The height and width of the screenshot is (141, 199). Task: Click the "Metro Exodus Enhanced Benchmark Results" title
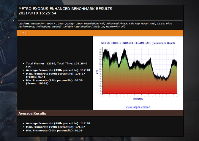(65, 9)
